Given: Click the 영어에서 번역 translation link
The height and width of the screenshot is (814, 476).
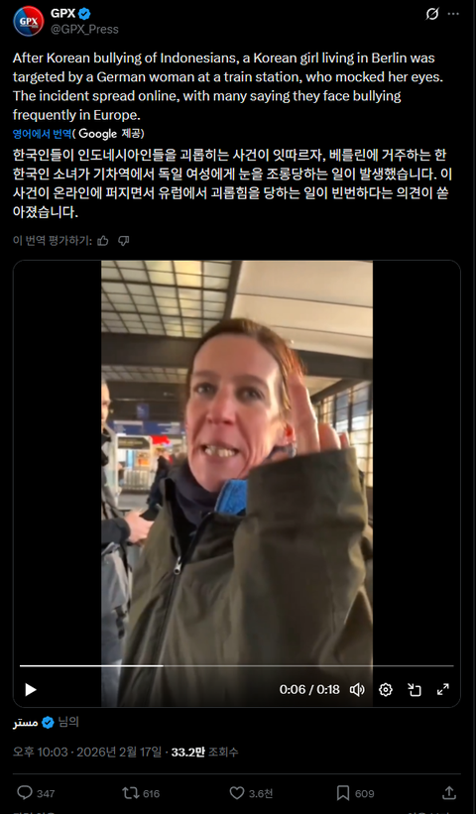Looking at the screenshot, I should coord(42,134).
